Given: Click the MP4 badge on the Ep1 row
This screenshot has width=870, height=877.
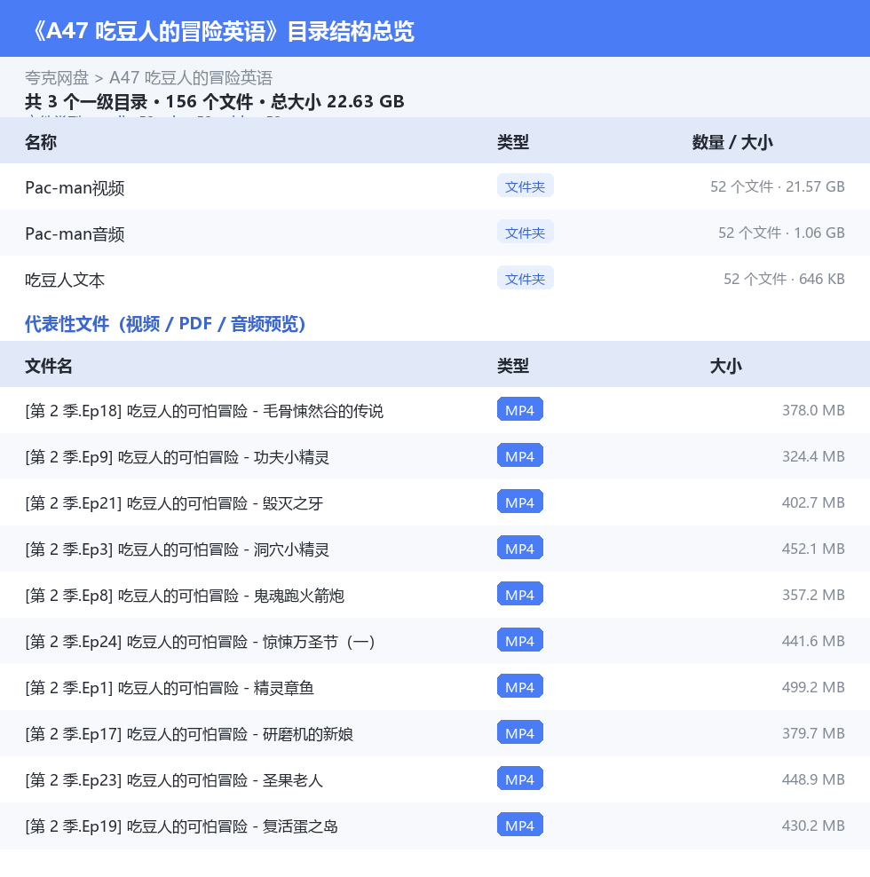Looking at the screenshot, I should click(519, 687).
